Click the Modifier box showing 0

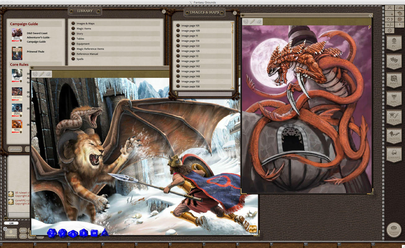pyautogui.click(x=11, y=233)
